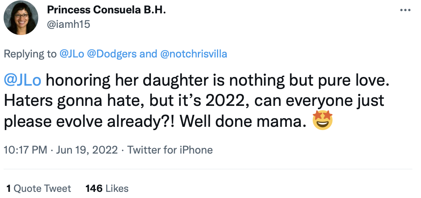
Task: Open the Twitter for iPhone source link
Action: [x=170, y=150]
